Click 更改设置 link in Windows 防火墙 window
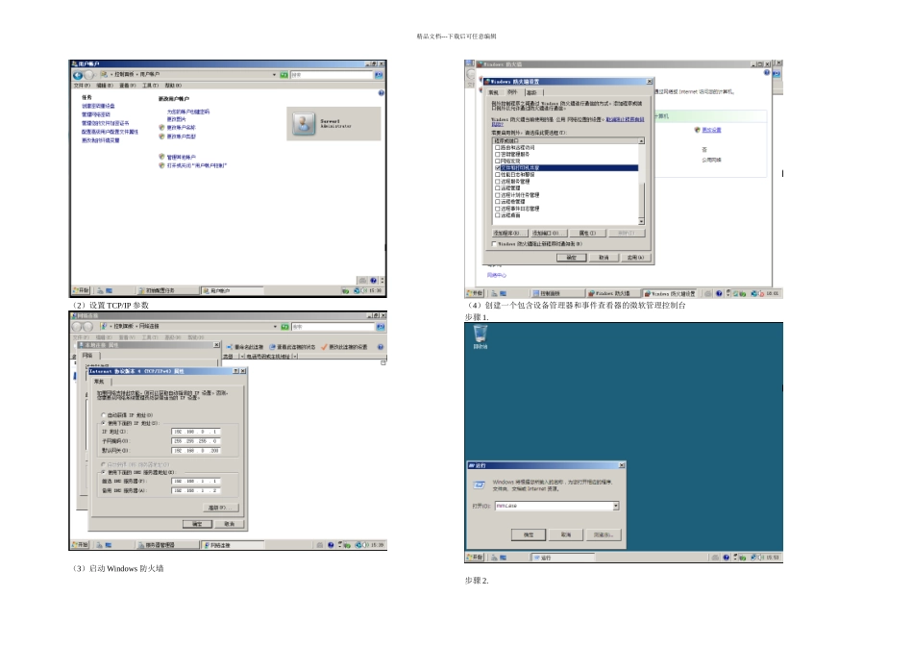Screen dimensions: 913x646 pyautogui.click(x=711, y=130)
